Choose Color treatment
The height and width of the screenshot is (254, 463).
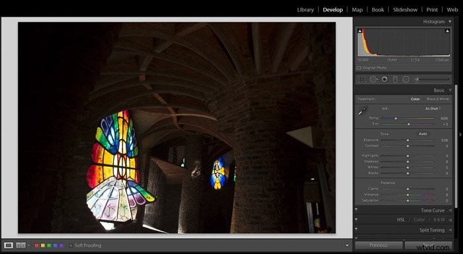tap(415, 99)
